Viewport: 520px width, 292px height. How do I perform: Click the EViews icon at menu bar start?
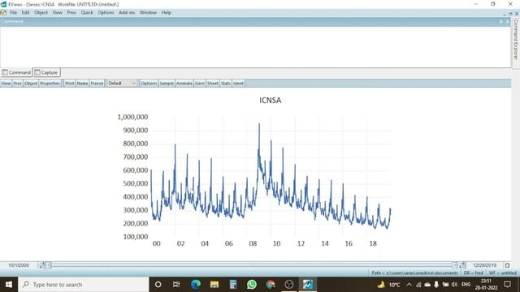coord(3,13)
